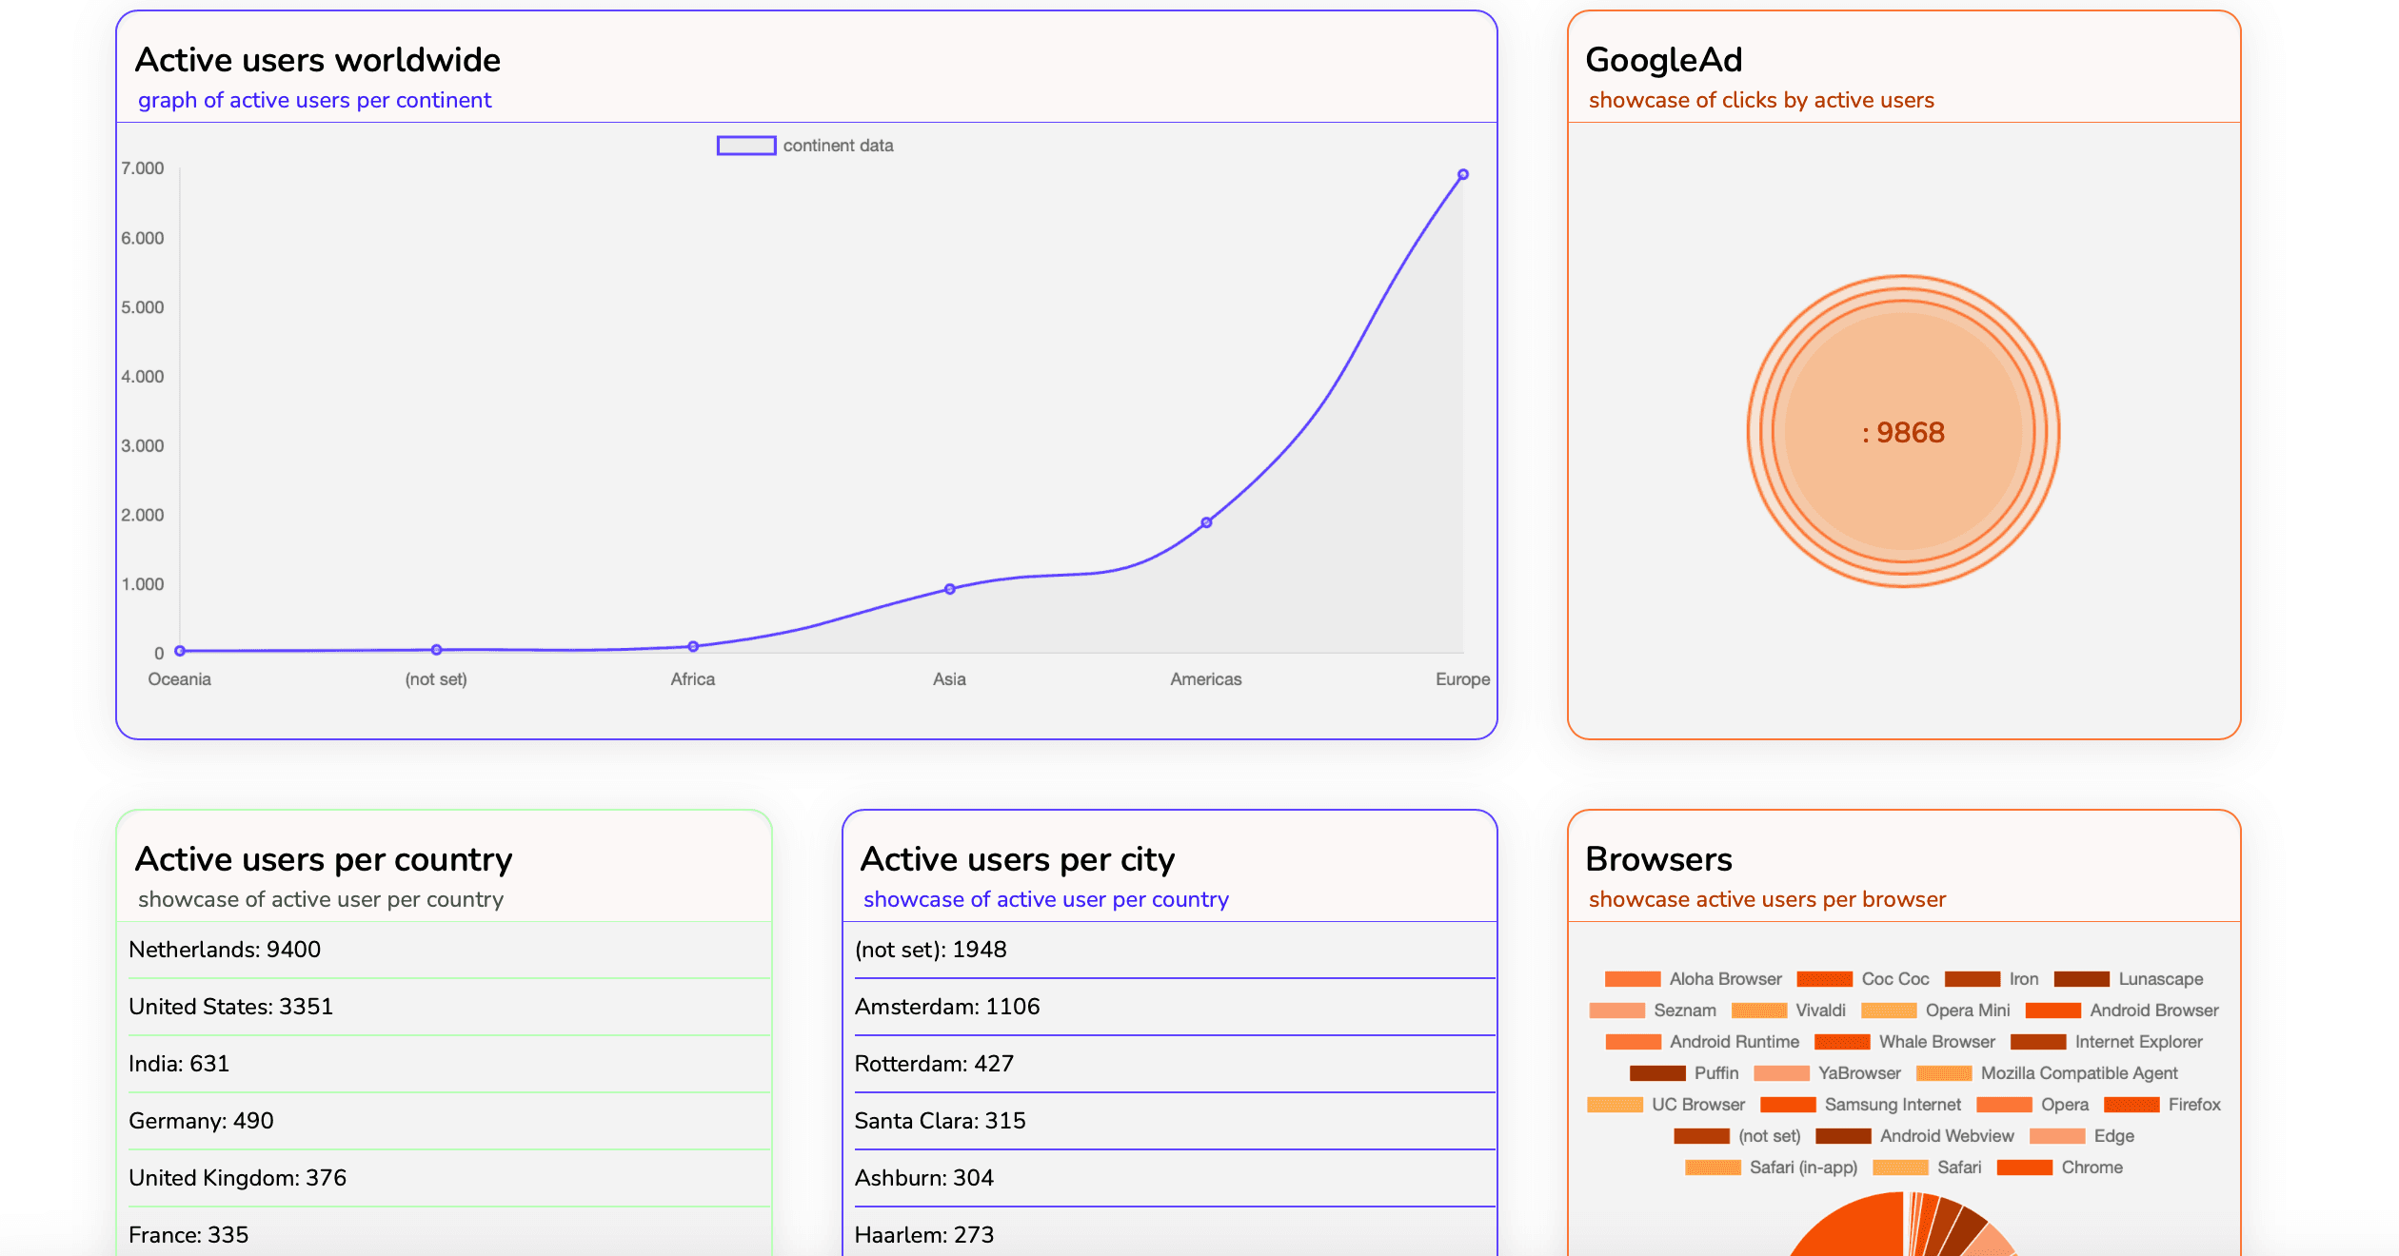The width and height of the screenshot is (2399, 1256).
Task: Select the 'India: 631' row
Action: pyautogui.click(x=449, y=1064)
